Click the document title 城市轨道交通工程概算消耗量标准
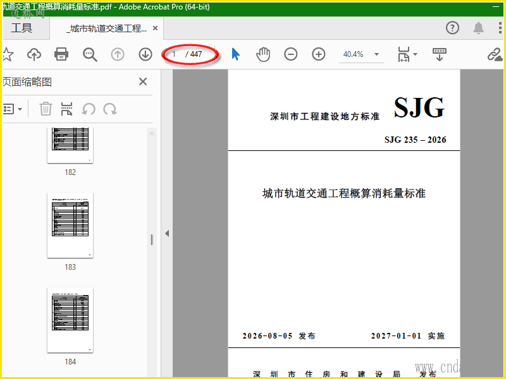 [344, 193]
